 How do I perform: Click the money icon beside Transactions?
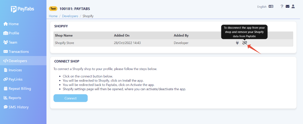(6, 52)
